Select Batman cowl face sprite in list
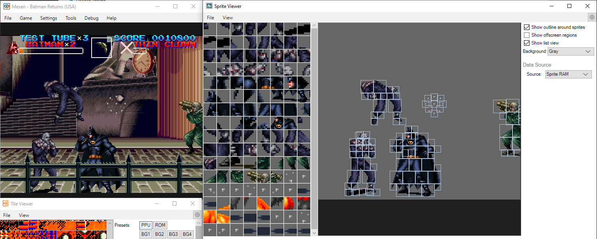 (x=291, y=83)
